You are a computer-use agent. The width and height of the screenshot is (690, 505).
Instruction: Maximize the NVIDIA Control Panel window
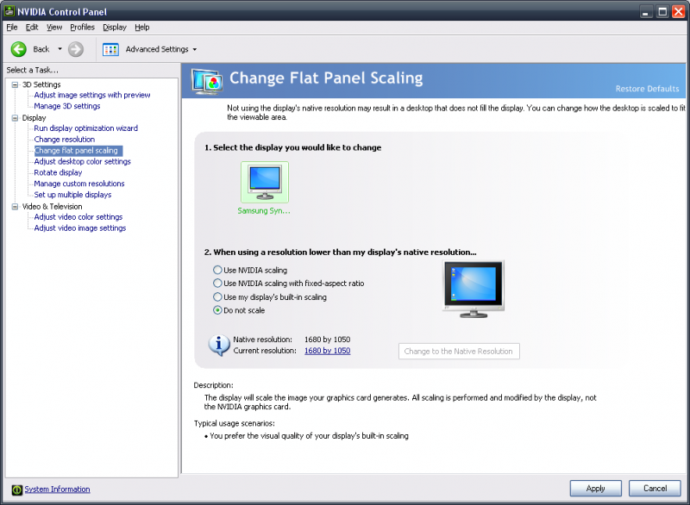(662, 12)
